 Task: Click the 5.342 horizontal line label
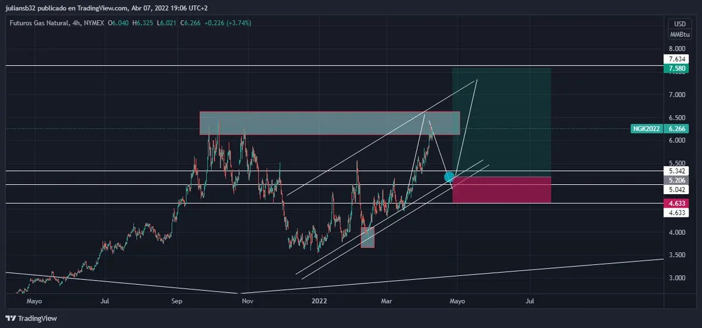coord(679,171)
